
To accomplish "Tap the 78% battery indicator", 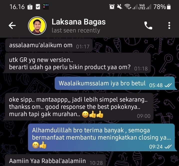I will tap(162, 7).
